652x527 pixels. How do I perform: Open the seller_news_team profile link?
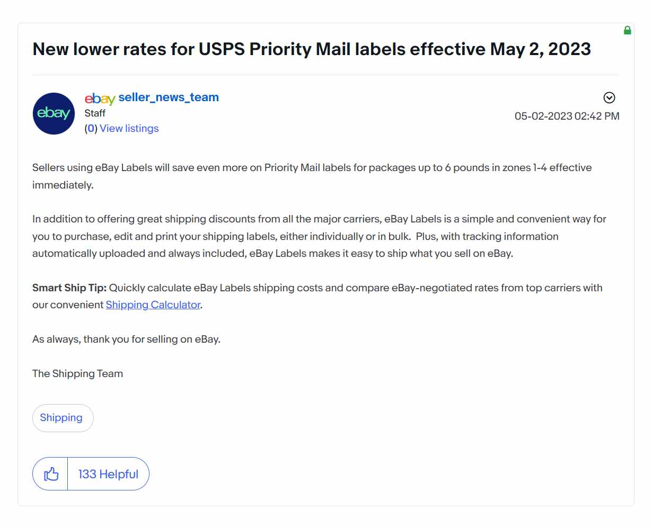tap(169, 97)
